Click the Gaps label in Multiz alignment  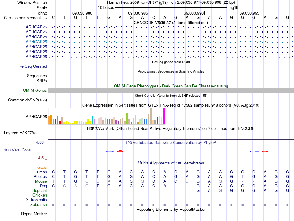pos(42,167)
